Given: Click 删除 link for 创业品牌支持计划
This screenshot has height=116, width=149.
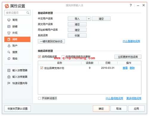Looking at the screenshot, I should pyautogui.click(x=132, y=68).
